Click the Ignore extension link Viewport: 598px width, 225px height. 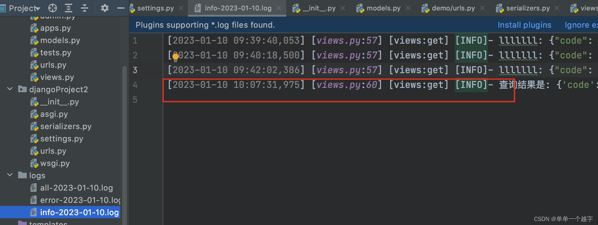point(581,25)
